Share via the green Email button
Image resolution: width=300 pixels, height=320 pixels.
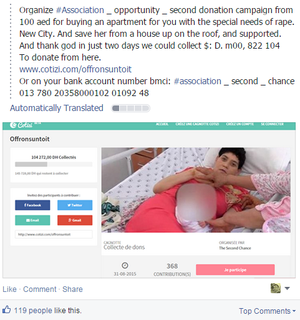point(32,220)
